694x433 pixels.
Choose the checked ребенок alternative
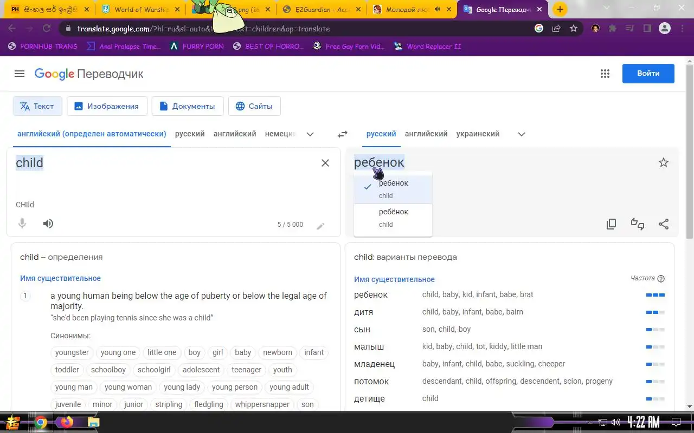(393, 189)
